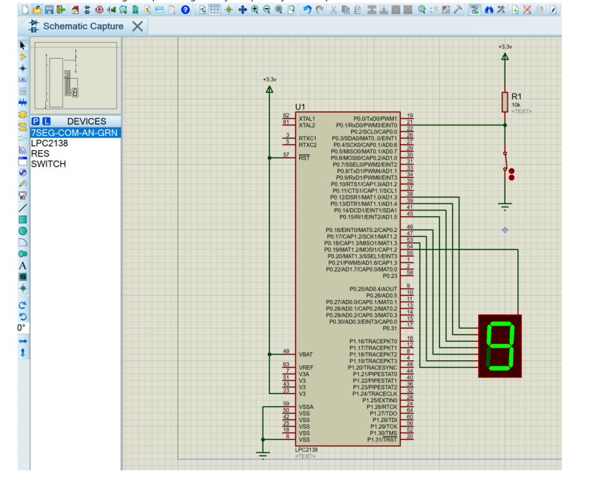Click the rotate clockwise icon
Viewport: 592px width, 486px height.
(23, 305)
